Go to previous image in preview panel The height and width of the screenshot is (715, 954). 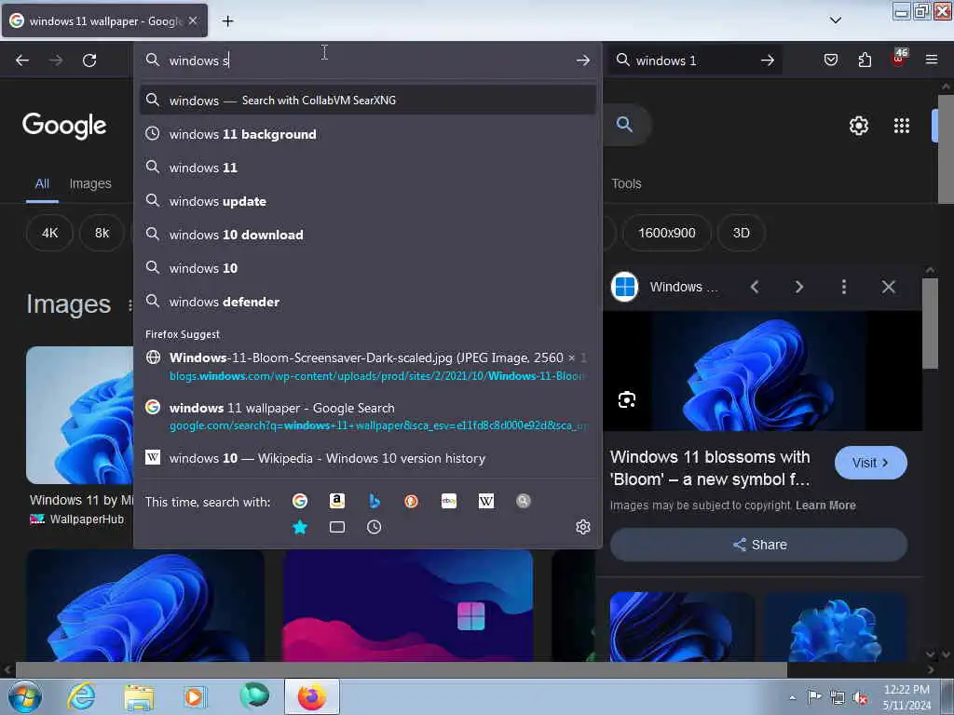[x=755, y=287]
